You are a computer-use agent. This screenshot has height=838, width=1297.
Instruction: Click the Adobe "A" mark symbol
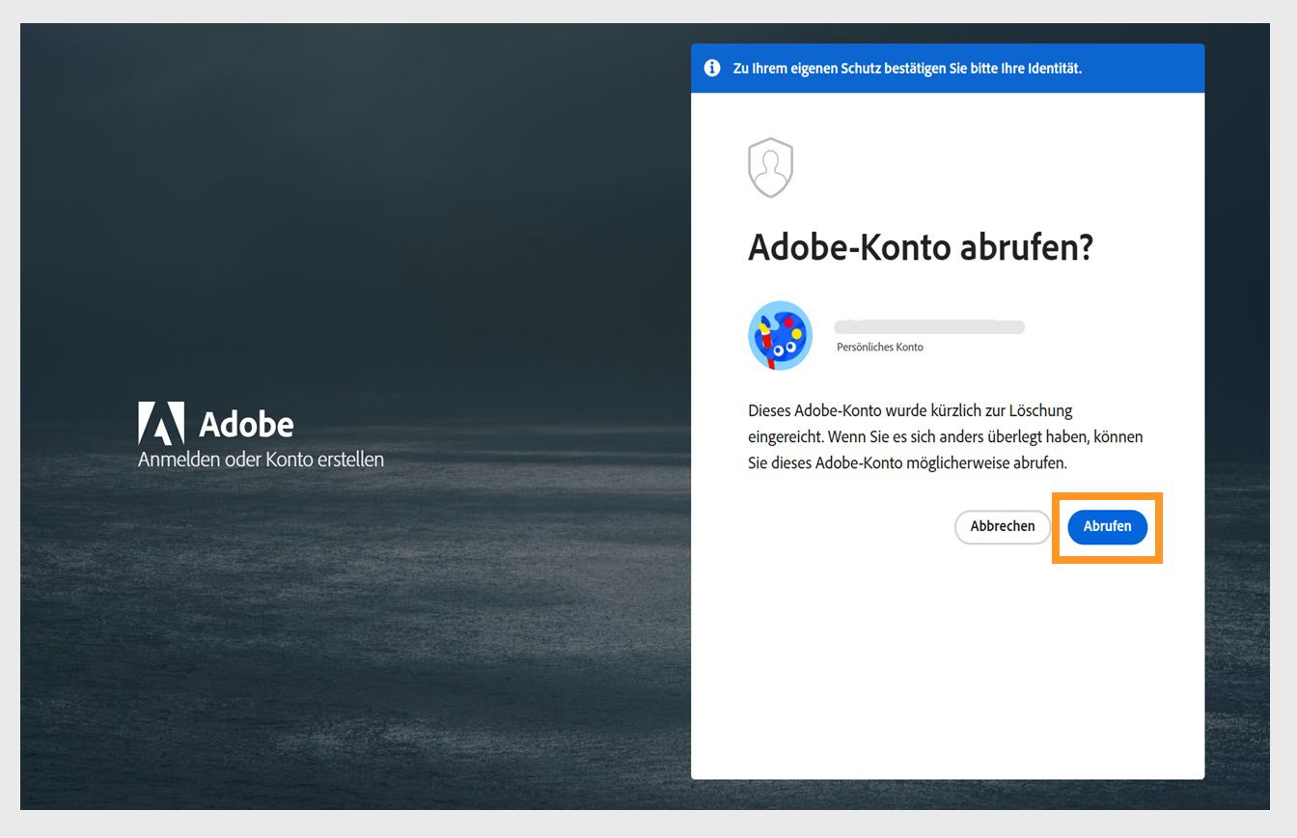164,423
